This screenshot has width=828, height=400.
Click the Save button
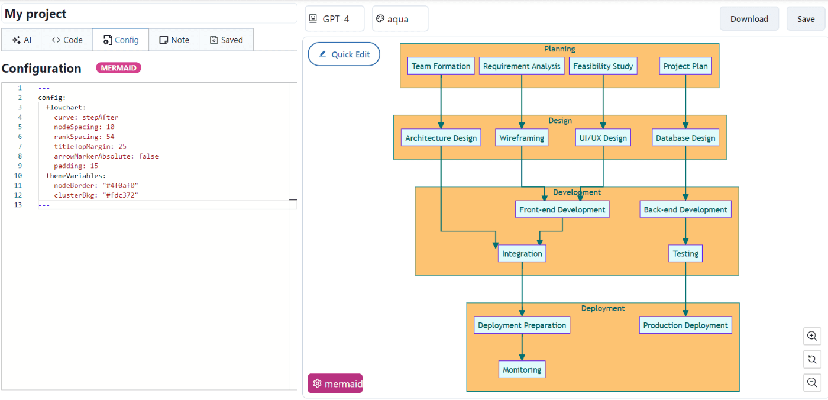click(x=806, y=18)
